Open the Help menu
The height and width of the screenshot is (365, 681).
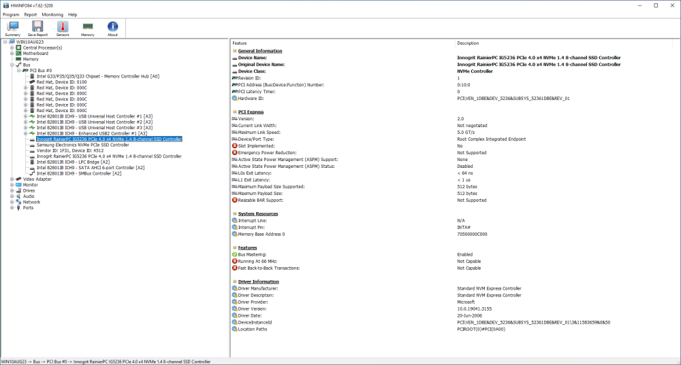pos(73,14)
